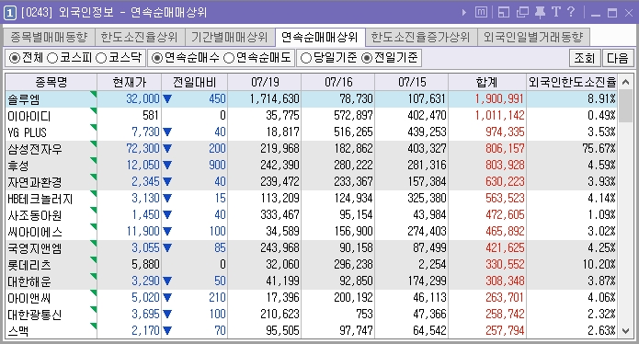This screenshot has height=344, width=639.
Task: Select the 삼성전자우 stock name
Action: click(35, 149)
